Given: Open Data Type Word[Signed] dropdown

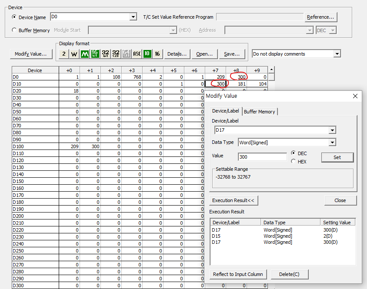Looking at the screenshot, I should click(x=332, y=142).
